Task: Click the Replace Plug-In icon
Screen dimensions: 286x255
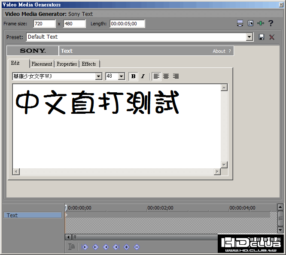Action: pos(250,23)
